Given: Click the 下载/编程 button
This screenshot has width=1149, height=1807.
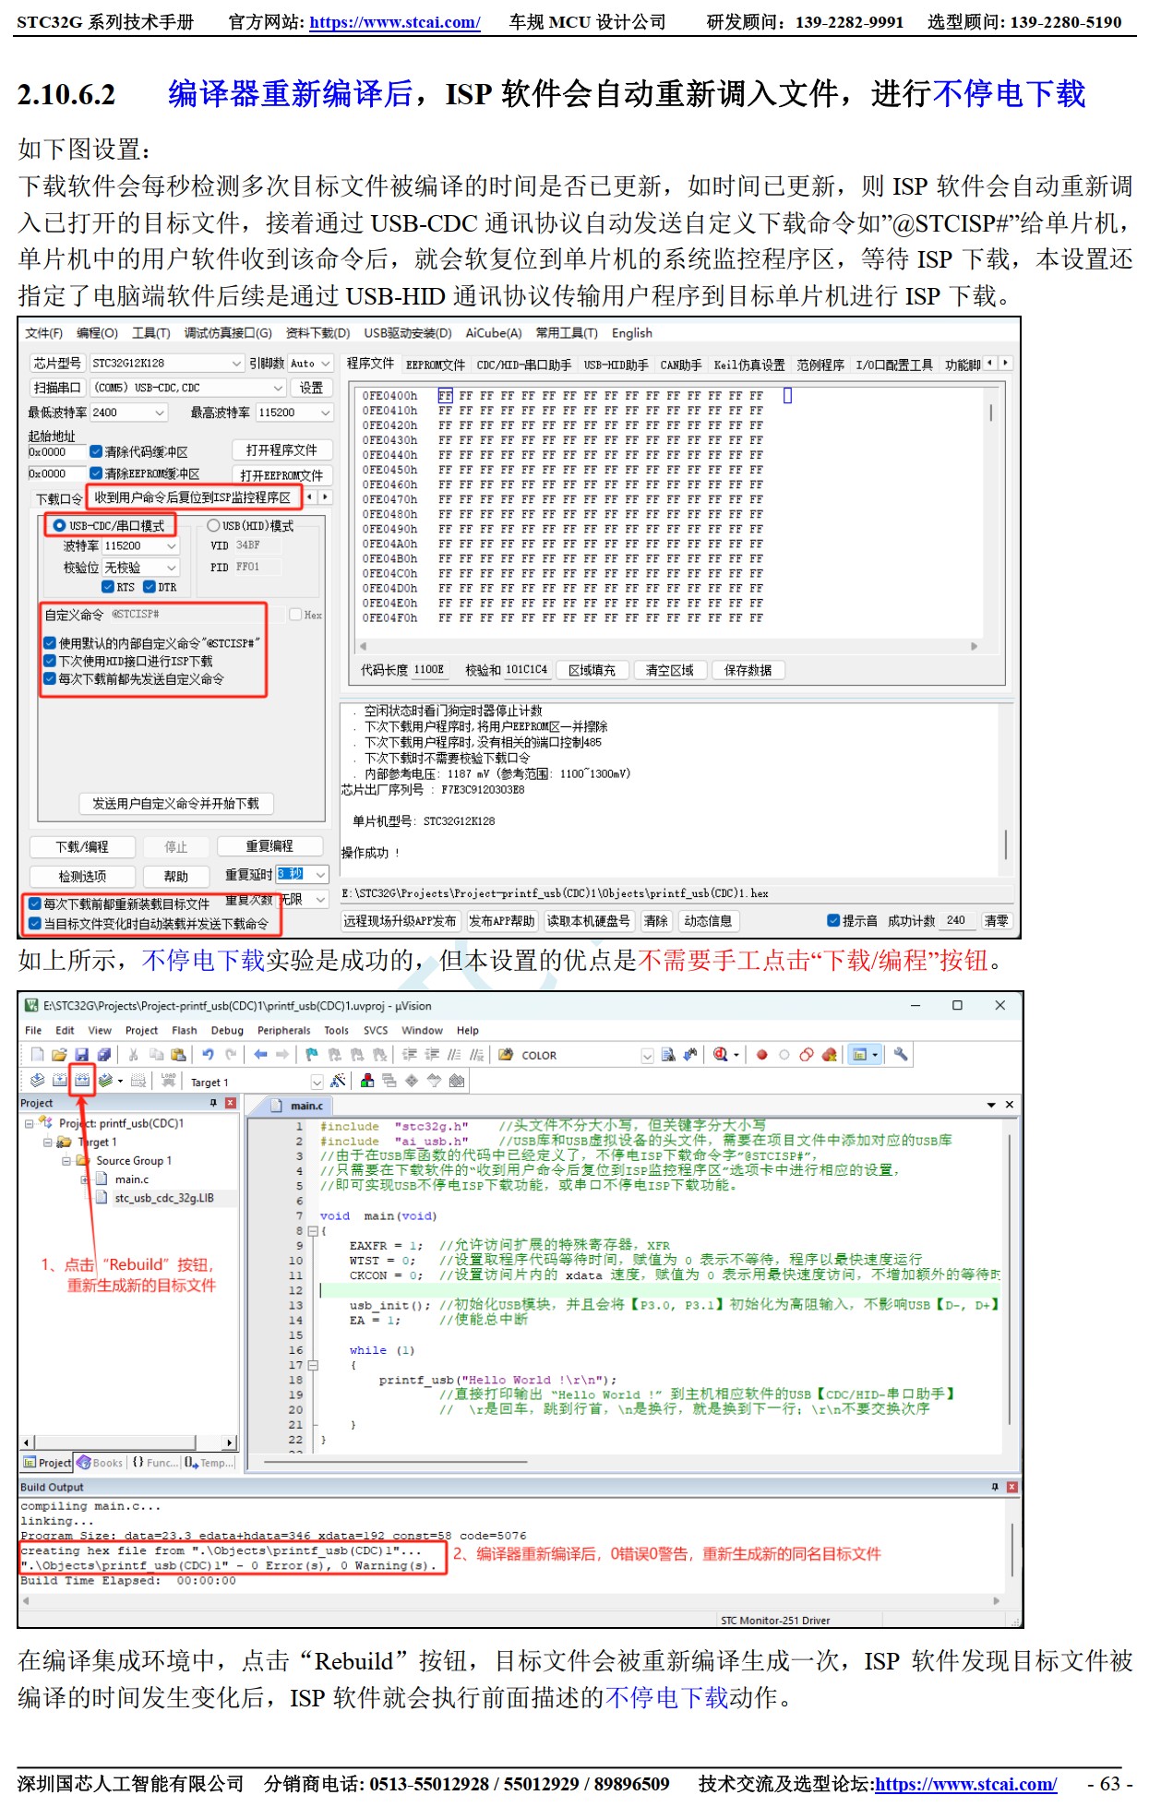Looking at the screenshot, I should pyautogui.click(x=82, y=846).
